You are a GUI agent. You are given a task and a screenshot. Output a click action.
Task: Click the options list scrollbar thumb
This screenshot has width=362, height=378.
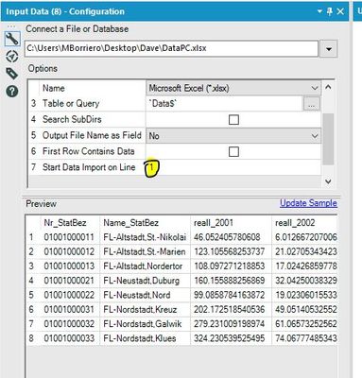328,139
